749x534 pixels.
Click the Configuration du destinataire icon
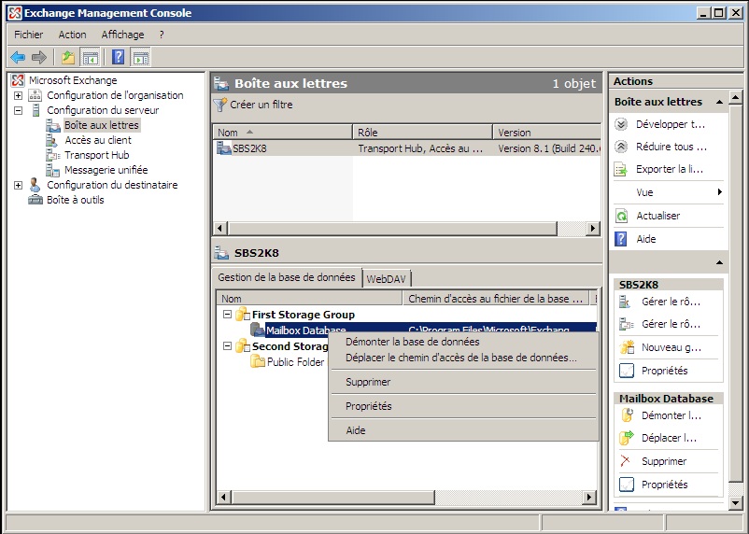[35, 185]
